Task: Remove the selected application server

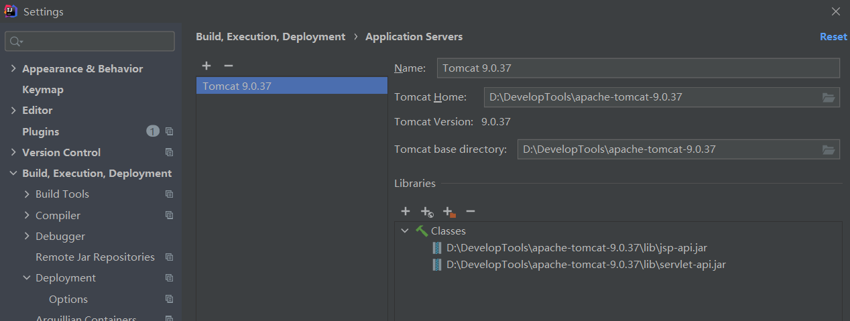Action: pyautogui.click(x=228, y=66)
